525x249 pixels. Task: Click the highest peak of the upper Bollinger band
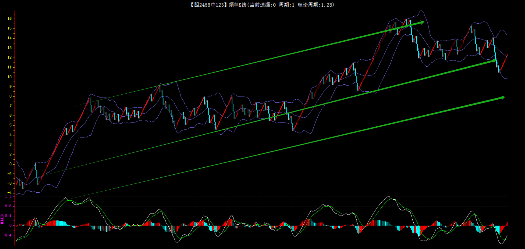coord(421,11)
